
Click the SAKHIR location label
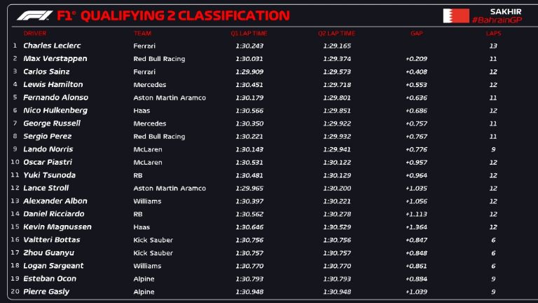pyautogui.click(x=505, y=11)
